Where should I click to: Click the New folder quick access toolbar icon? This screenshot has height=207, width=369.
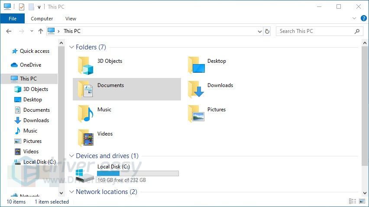[x=31, y=7]
